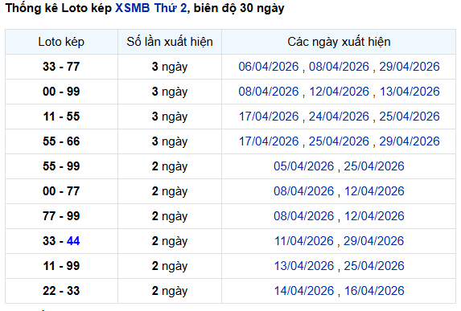Viewport: 461px width, 311px height.
Task: Click the 33 in the '33 - 44' cell
Action: coord(49,241)
